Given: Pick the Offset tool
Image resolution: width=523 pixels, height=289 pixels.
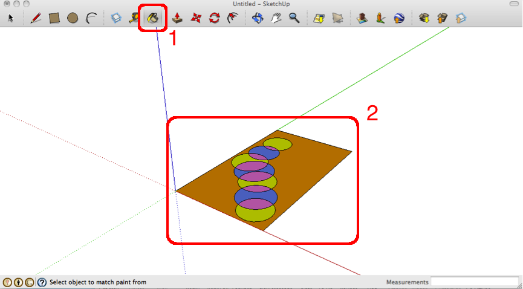Looking at the screenshot, I should pos(232,18).
